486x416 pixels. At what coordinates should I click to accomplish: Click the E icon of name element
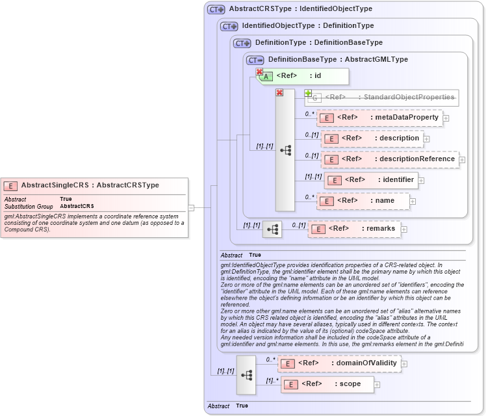point(326,201)
